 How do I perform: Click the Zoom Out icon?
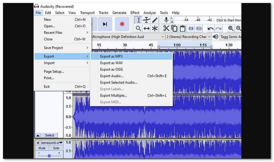pos(238,28)
